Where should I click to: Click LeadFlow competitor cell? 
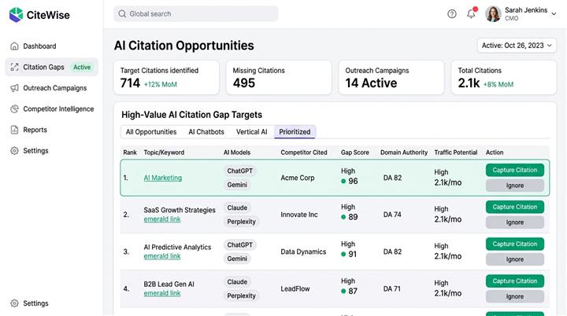295,289
